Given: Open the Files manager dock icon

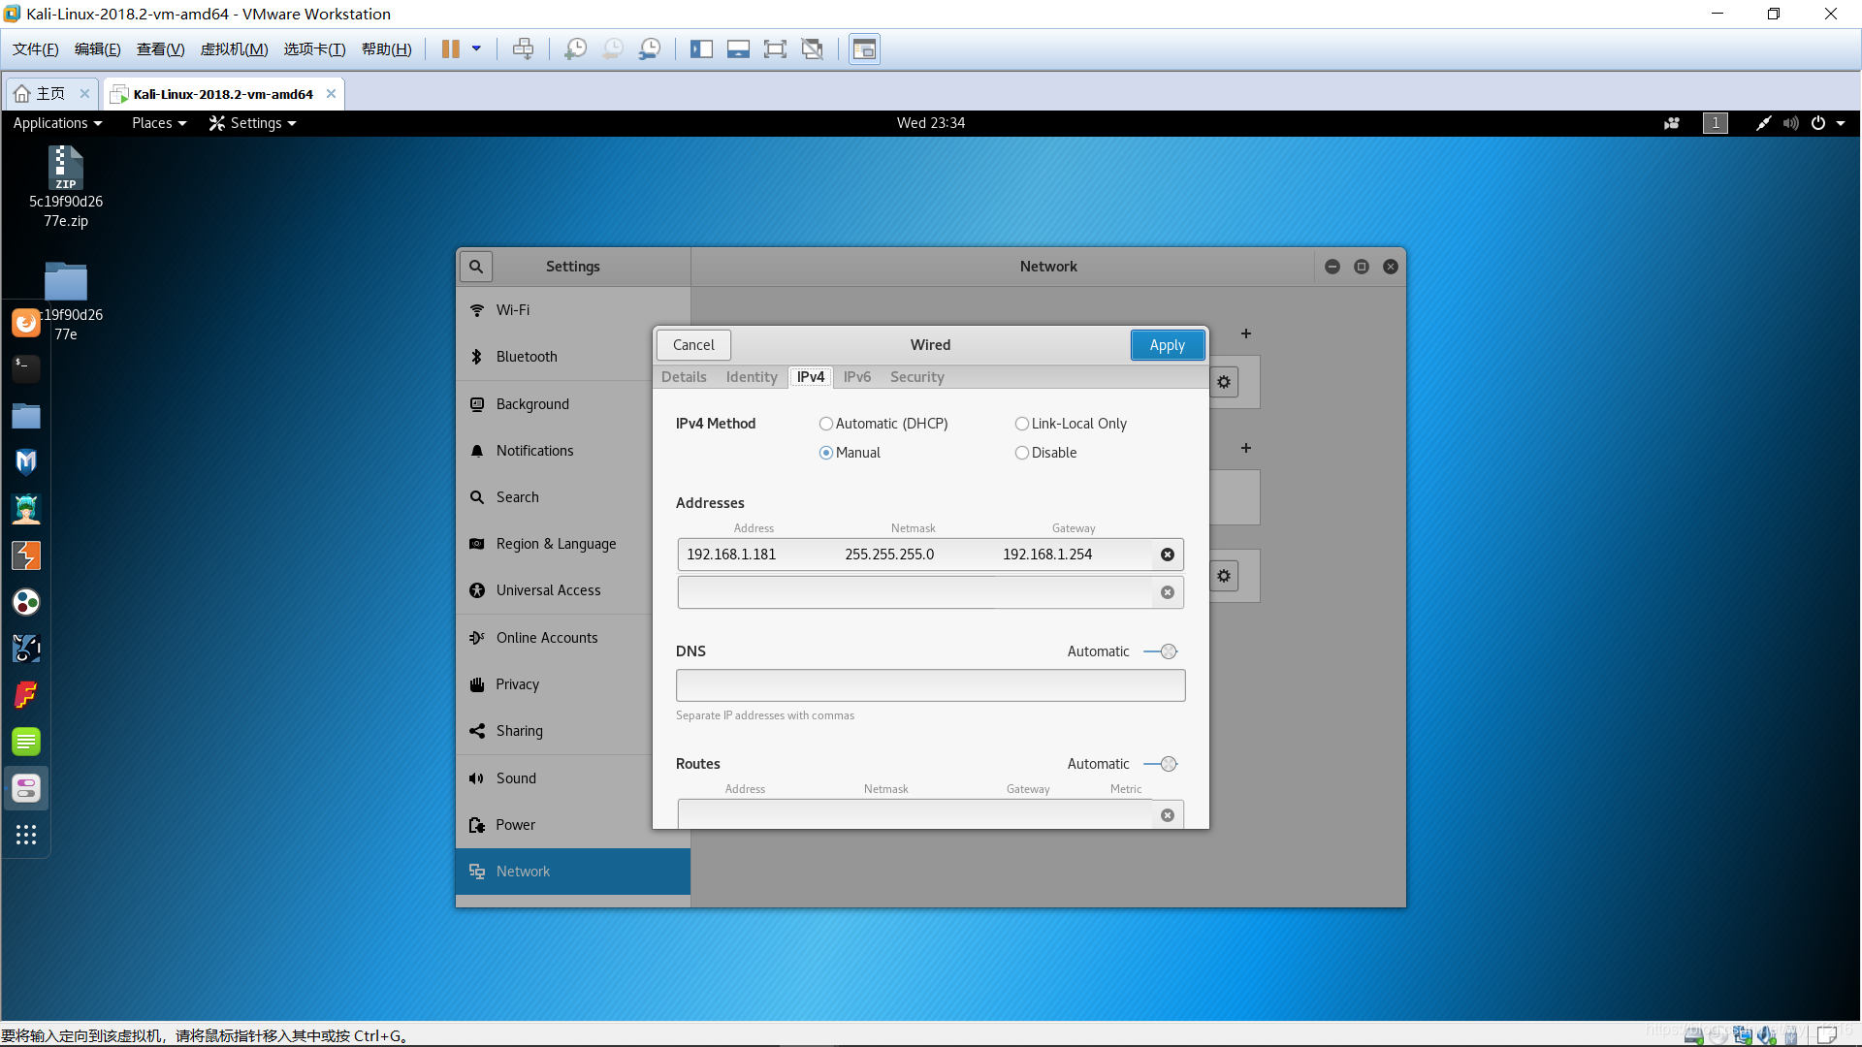Looking at the screenshot, I should pyautogui.click(x=26, y=415).
